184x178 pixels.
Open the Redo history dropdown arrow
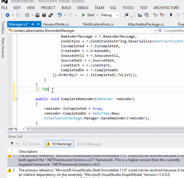tap(76, 15)
